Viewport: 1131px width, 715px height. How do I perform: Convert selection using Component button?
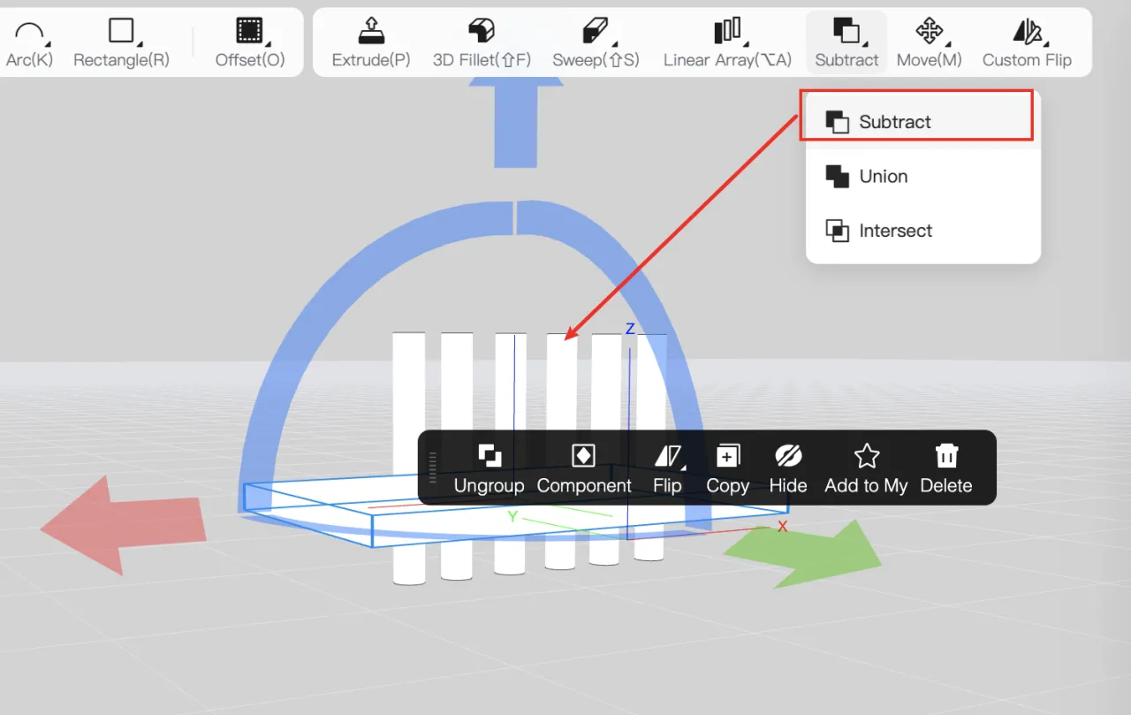click(584, 468)
